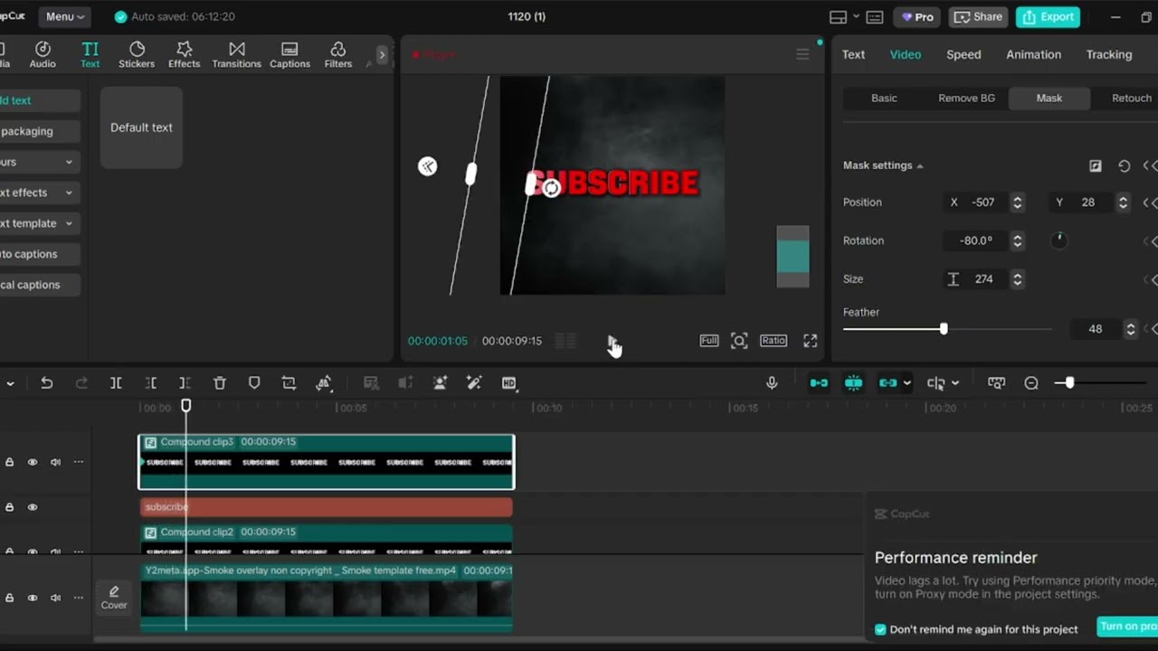Image resolution: width=1158 pixels, height=651 pixels.
Task: Toggle main track magnet
Action: [x=819, y=383]
